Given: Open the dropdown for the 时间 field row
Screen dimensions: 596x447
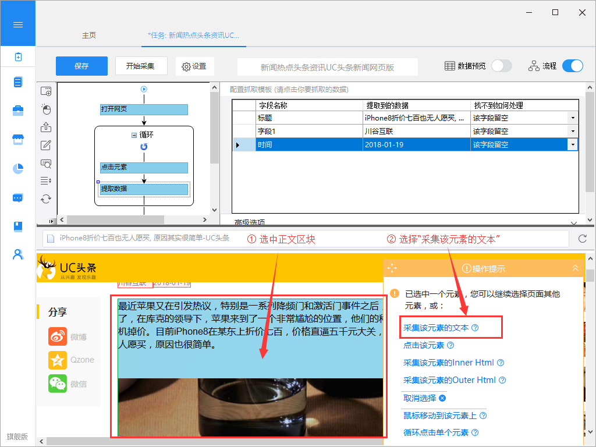Looking at the screenshot, I should click(x=573, y=144).
